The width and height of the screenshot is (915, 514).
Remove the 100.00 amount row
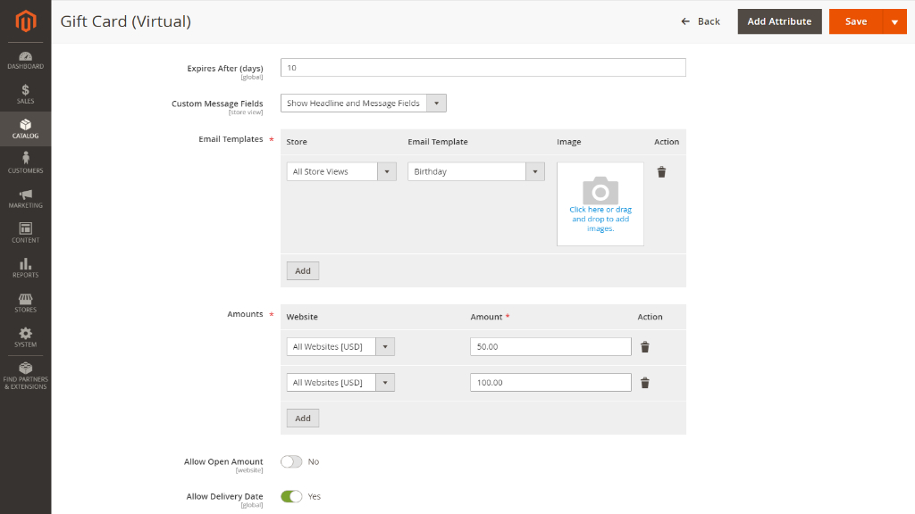pos(645,383)
